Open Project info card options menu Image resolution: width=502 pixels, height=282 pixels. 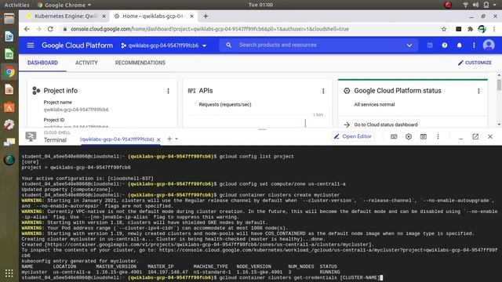coord(168,91)
